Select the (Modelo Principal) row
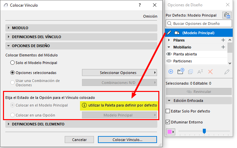This screenshot has width=237, height=148. pyautogui.click(x=199, y=33)
